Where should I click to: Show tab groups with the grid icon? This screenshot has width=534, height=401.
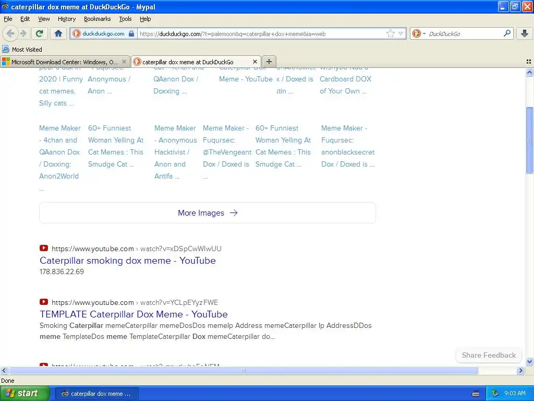pyautogui.click(x=529, y=62)
